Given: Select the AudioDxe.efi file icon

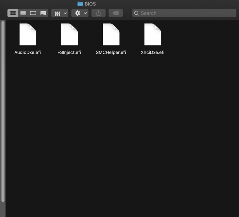Looking at the screenshot, I should 28,34.
